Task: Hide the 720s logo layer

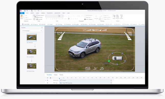Action: pyautogui.click(x=48, y=83)
